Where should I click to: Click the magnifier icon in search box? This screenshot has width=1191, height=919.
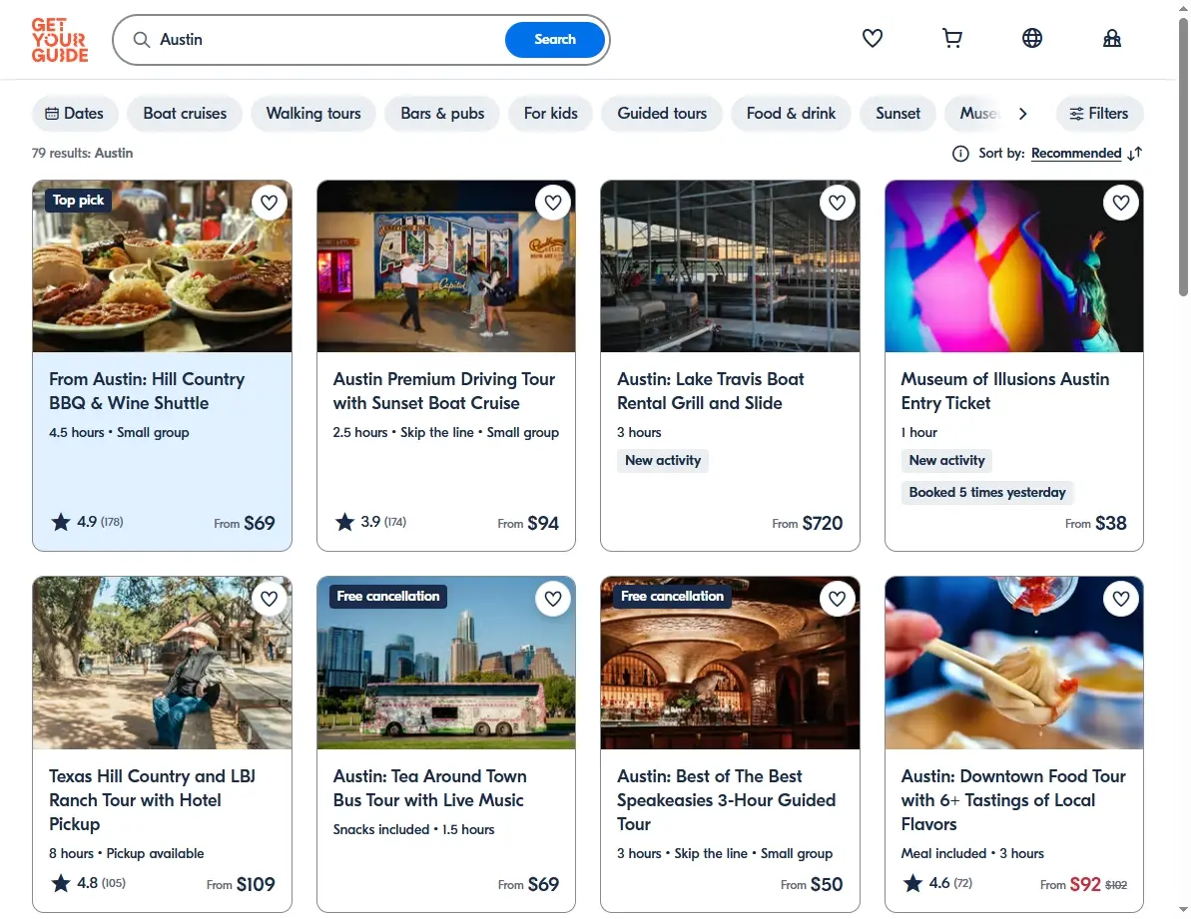(x=142, y=40)
